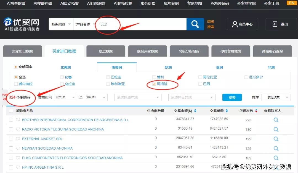The width and height of the screenshot is (298, 173).
Task: Check the 哥伦比亚 country checkbox
Action: click(200, 77)
